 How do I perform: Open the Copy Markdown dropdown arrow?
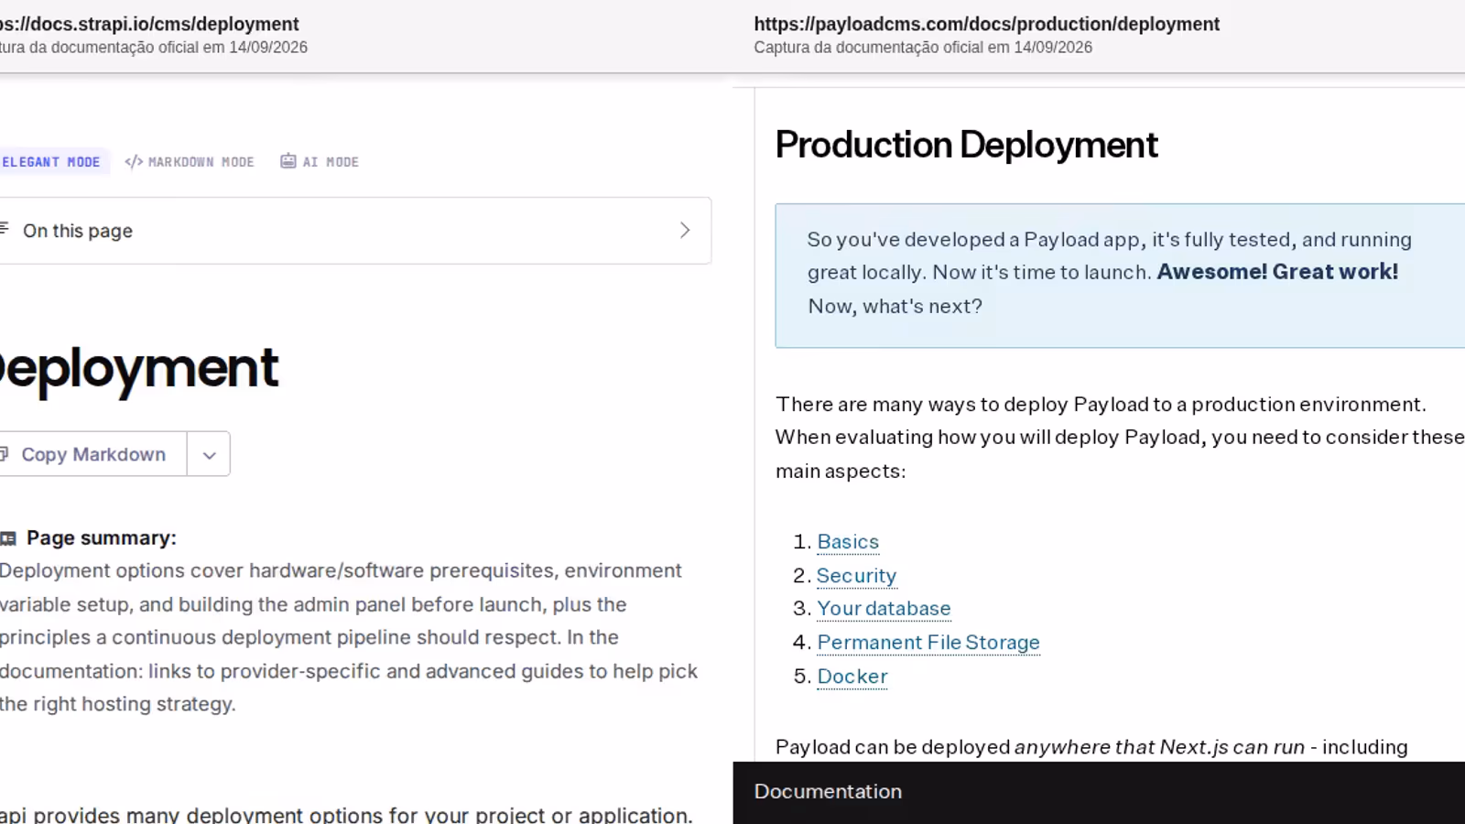(209, 455)
